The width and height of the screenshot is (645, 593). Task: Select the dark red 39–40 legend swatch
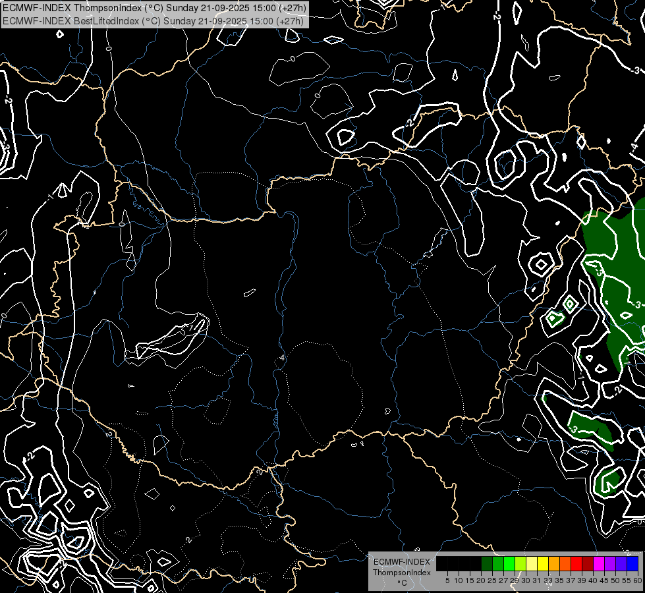[x=588, y=563]
